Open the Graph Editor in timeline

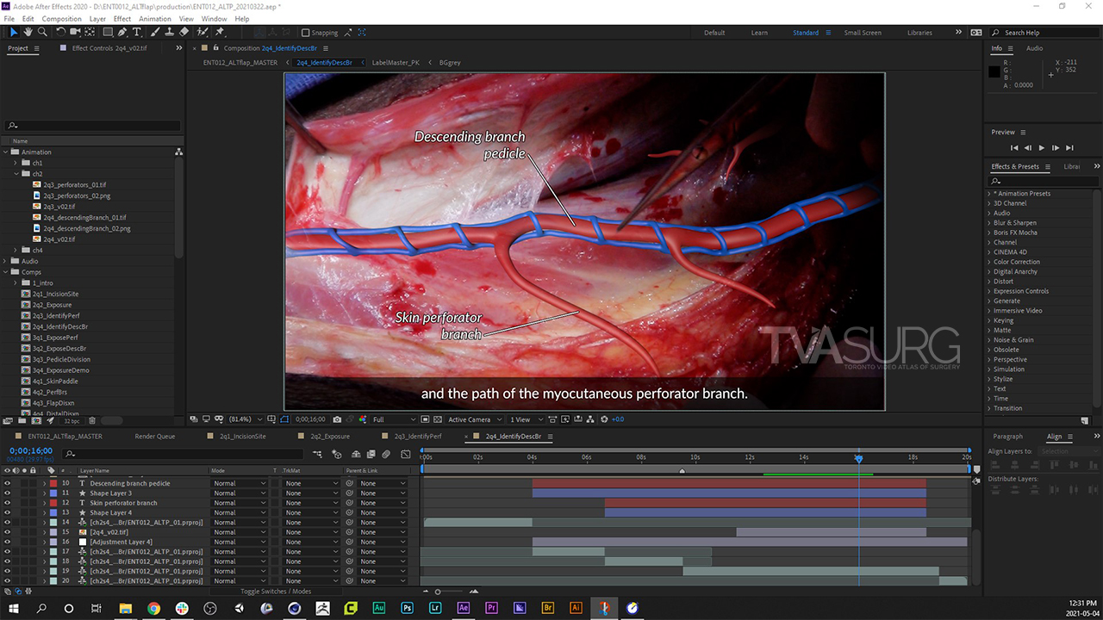pyautogui.click(x=406, y=454)
